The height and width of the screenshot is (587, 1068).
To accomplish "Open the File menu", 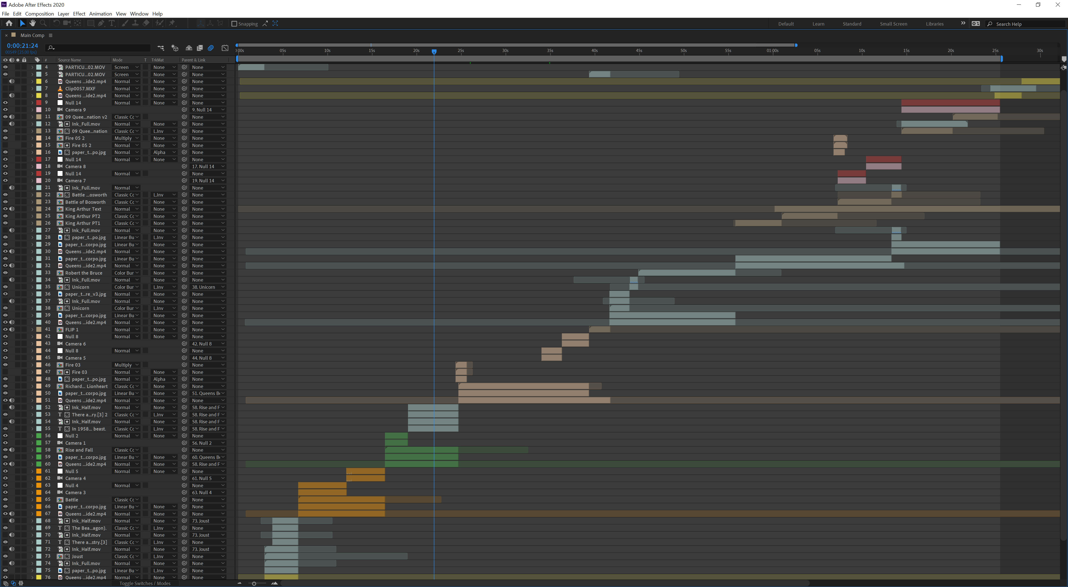I will pyautogui.click(x=5, y=14).
